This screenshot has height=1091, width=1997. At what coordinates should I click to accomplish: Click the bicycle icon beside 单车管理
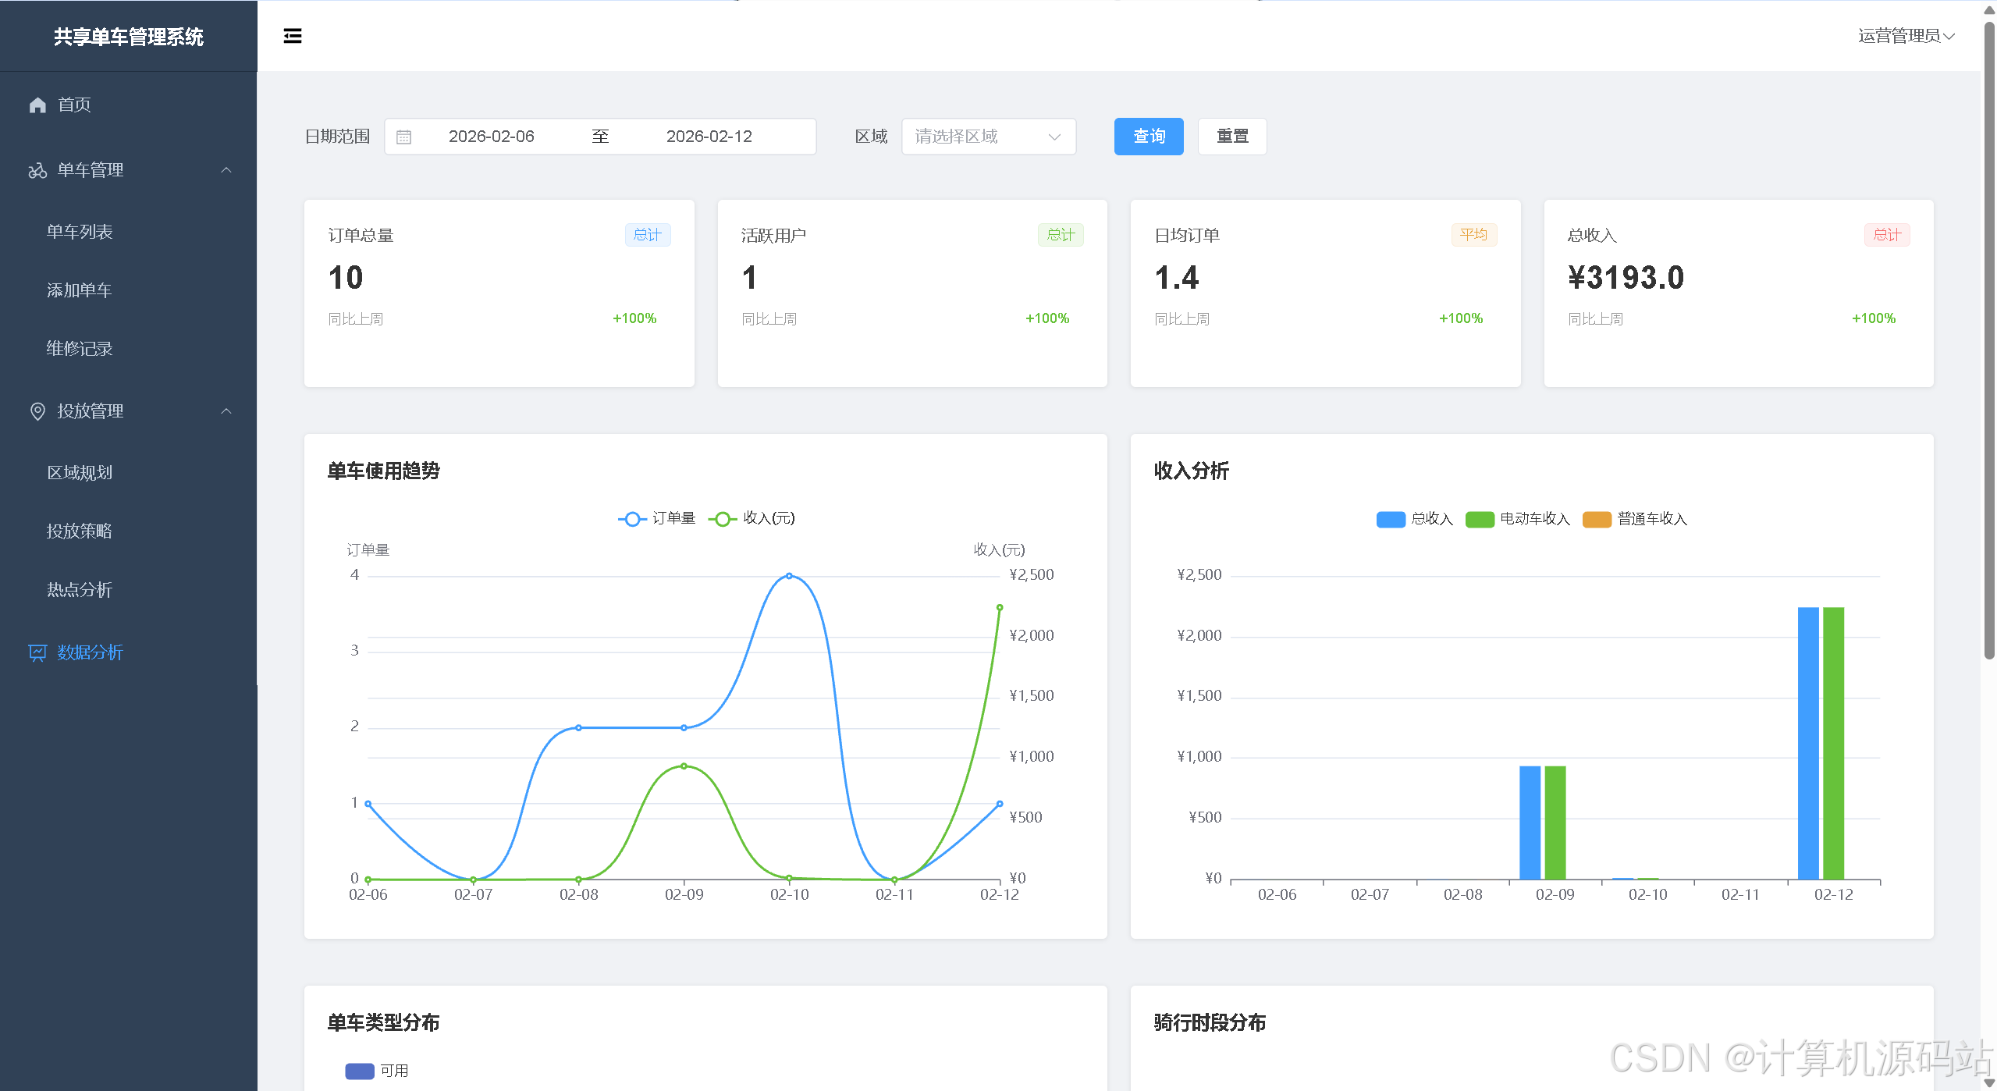[37, 170]
